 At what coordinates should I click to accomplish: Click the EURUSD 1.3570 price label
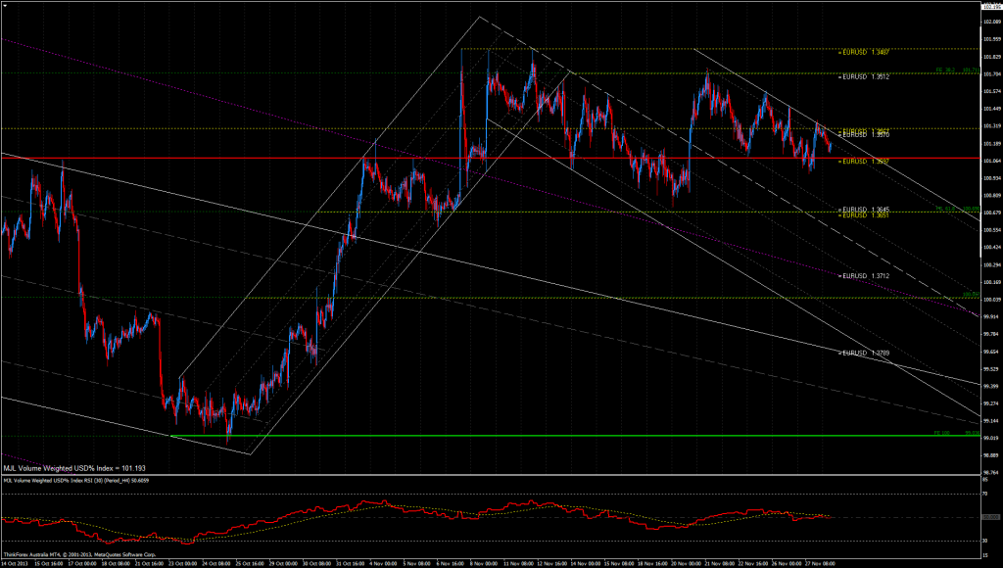pyautogui.click(x=864, y=135)
